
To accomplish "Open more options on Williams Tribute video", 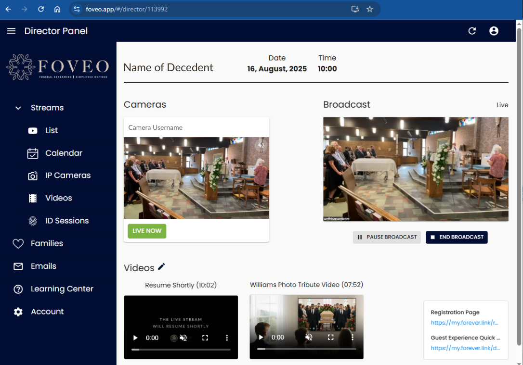I will click(353, 338).
